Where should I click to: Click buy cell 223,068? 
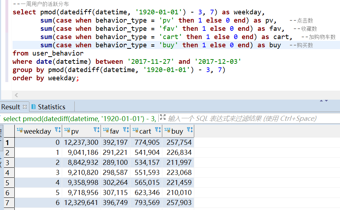coord(178,172)
